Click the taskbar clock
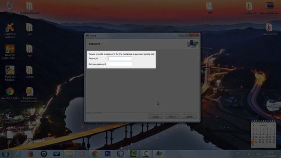Viewport: 281px width, 158px height. tap(270, 154)
